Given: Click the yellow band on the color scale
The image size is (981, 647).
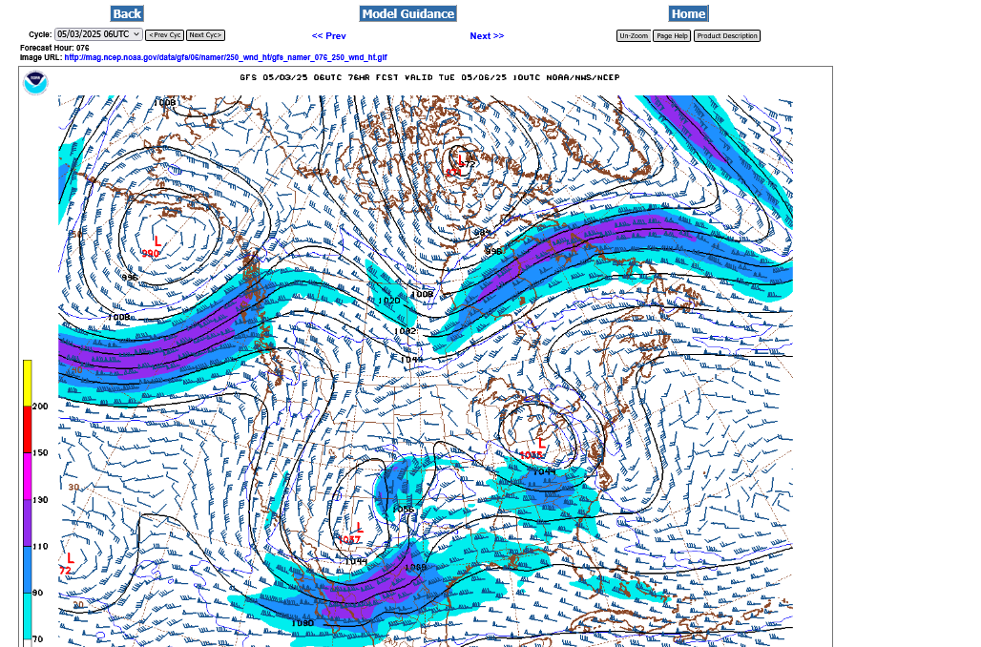Looking at the screenshot, I should 28,383.
